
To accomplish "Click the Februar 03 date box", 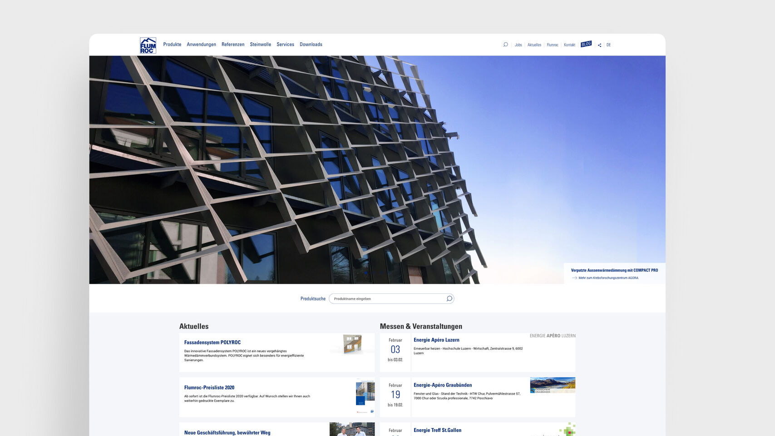I will click(395, 352).
